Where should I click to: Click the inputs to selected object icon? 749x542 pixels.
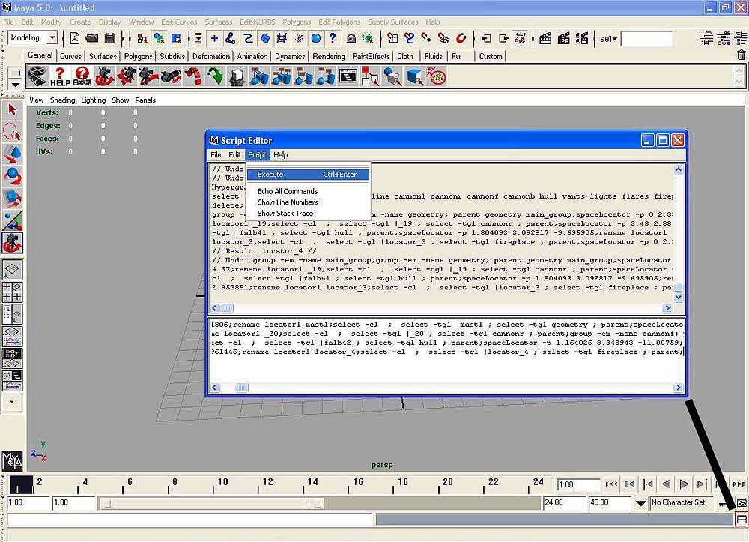[486, 39]
